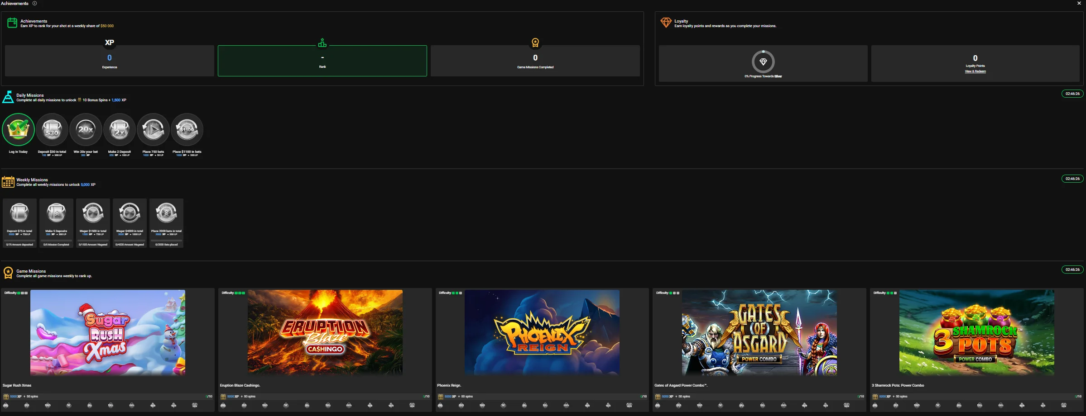
Task: Click the Silver progress ring
Action: [x=763, y=61]
